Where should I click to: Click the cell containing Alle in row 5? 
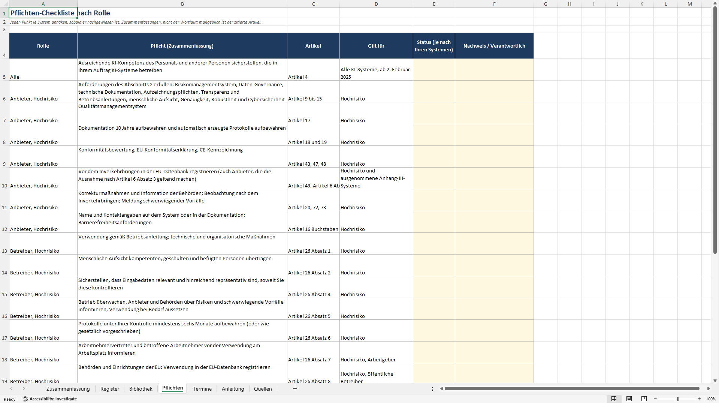point(43,70)
